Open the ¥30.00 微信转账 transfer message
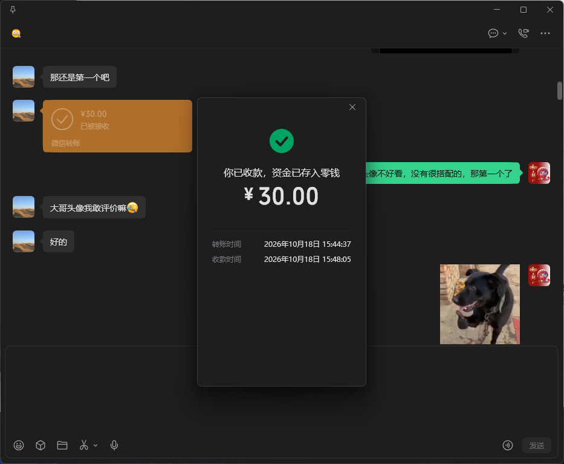564x464 pixels. tap(118, 126)
